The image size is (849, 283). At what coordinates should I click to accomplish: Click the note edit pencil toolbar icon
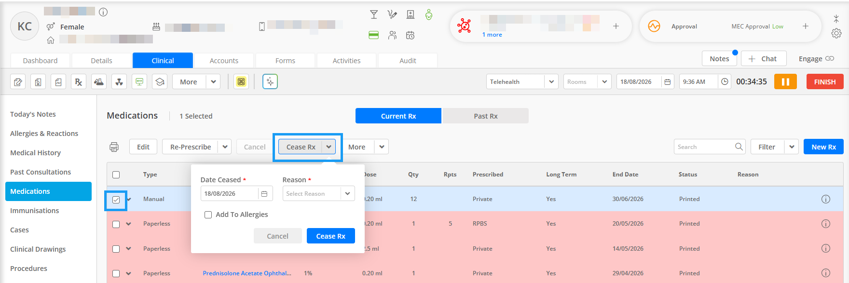click(x=18, y=81)
